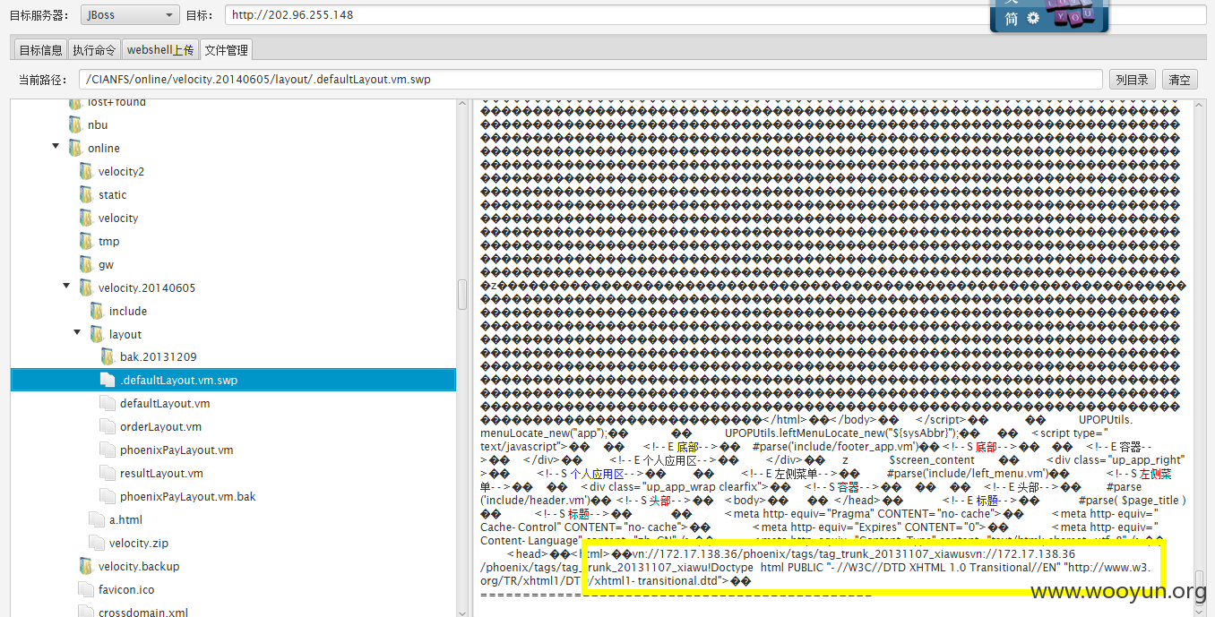
Task: Click the file tree vertical scrollbar handle
Action: (x=462, y=295)
